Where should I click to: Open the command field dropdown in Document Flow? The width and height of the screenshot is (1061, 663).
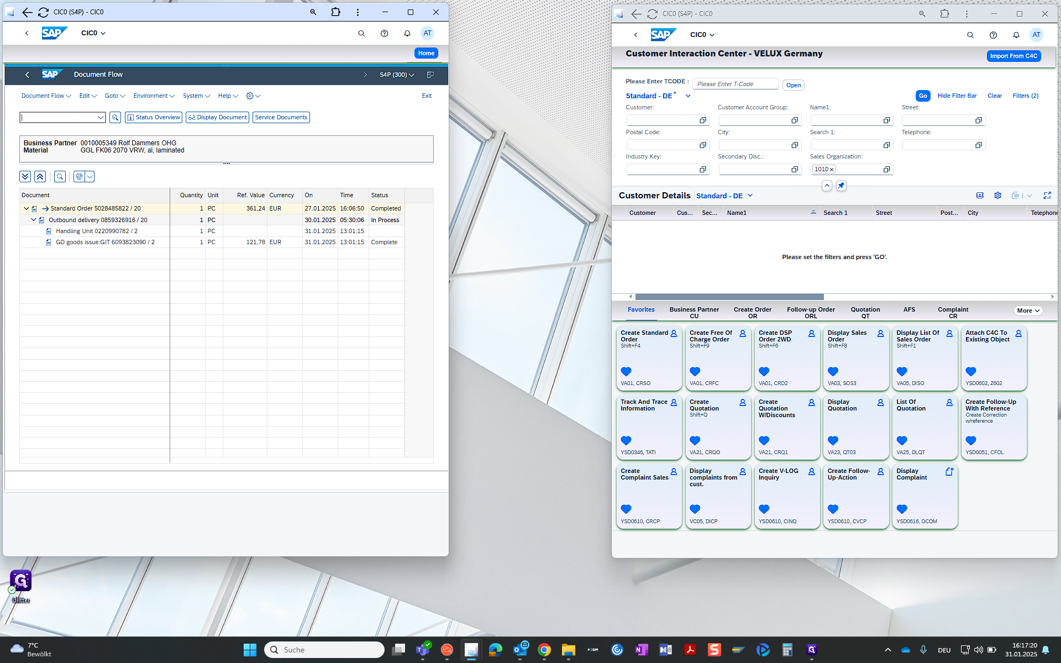pyautogui.click(x=101, y=118)
